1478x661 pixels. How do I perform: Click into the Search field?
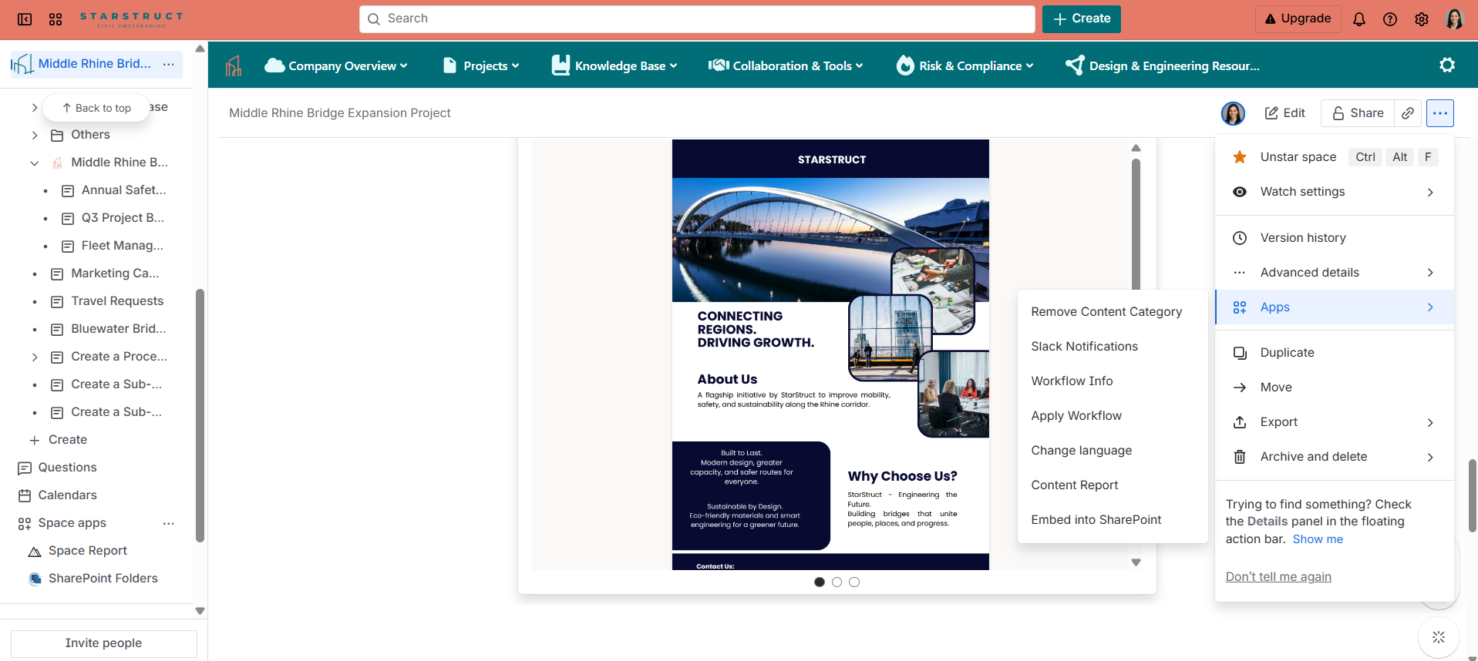pyautogui.click(x=696, y=19)
